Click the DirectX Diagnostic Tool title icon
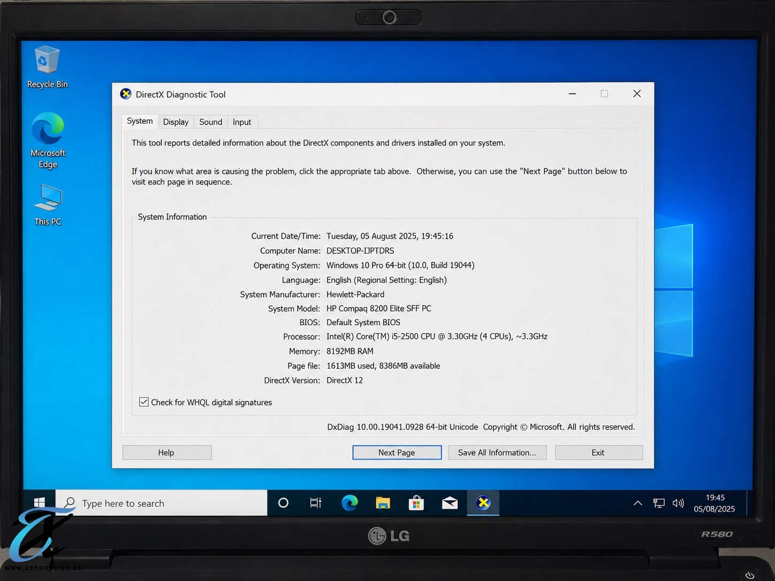The image size is (775, 581). tap(126, 94)
